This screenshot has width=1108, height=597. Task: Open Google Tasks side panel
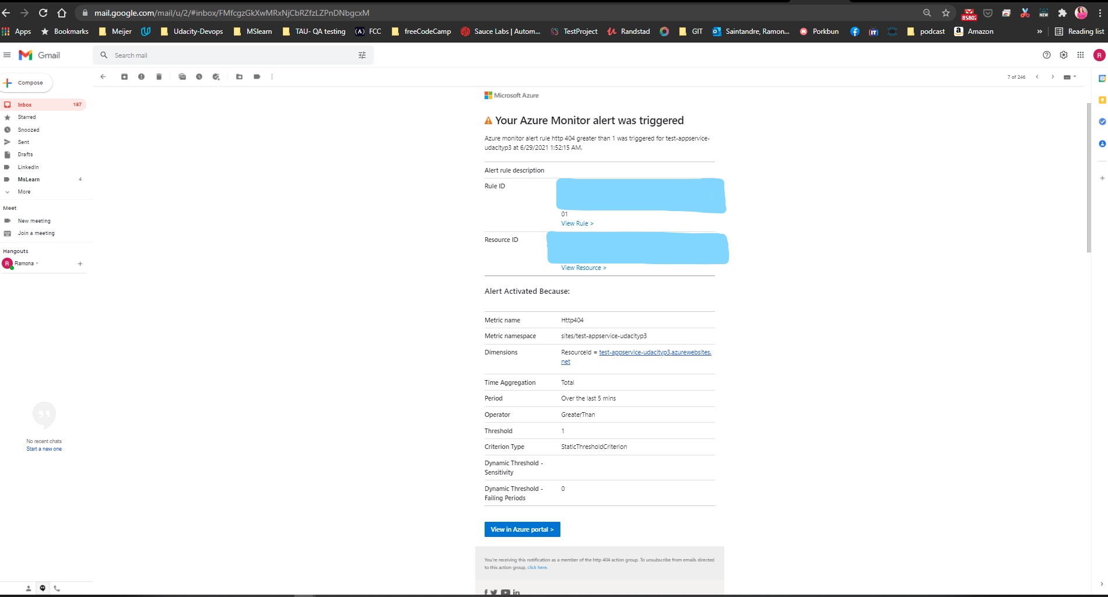click(1102, 122)
